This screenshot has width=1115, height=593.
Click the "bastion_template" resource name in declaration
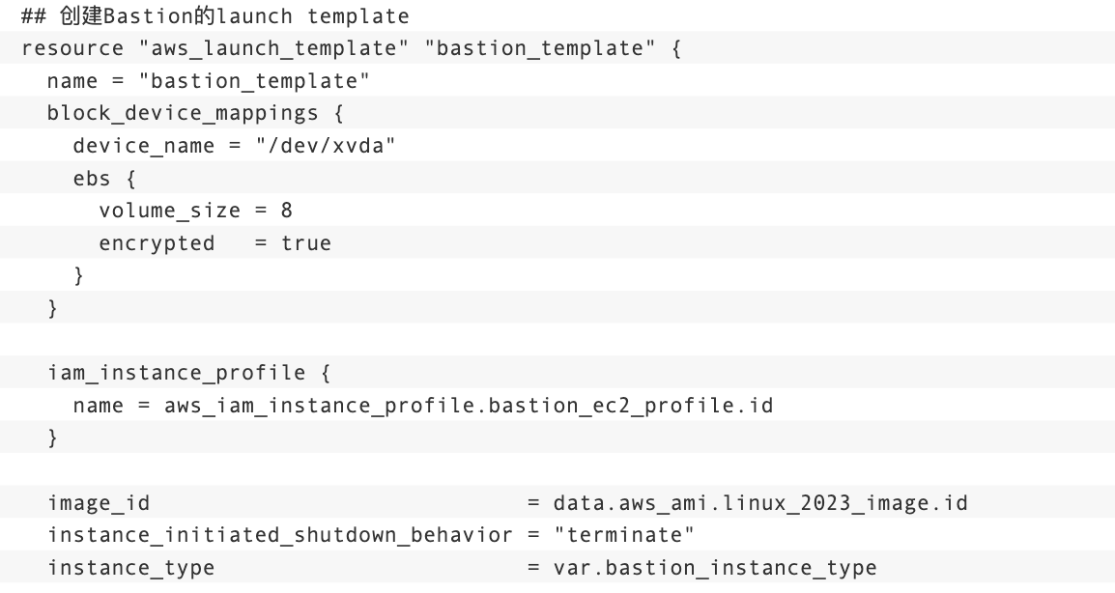click(539, 48)
